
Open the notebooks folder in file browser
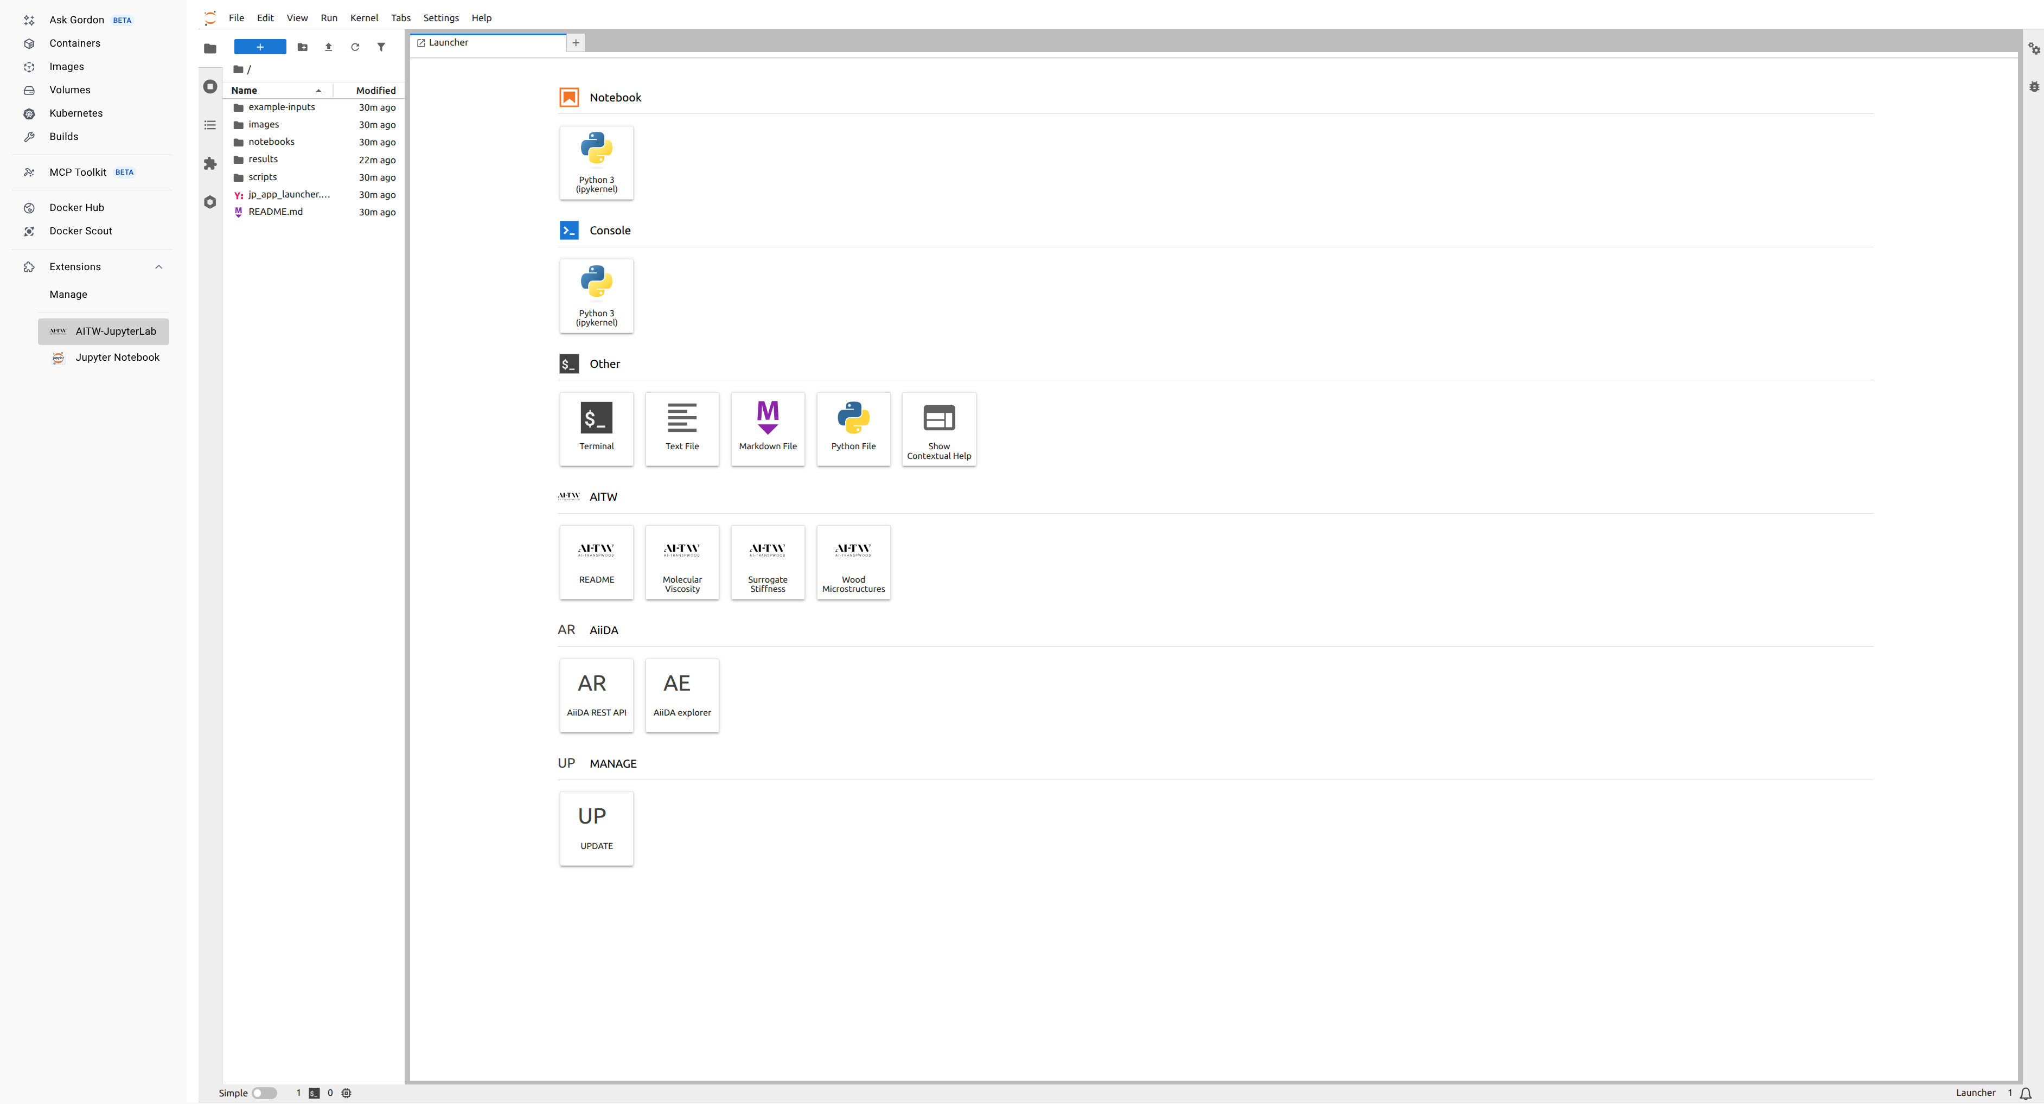click(271, 142)
